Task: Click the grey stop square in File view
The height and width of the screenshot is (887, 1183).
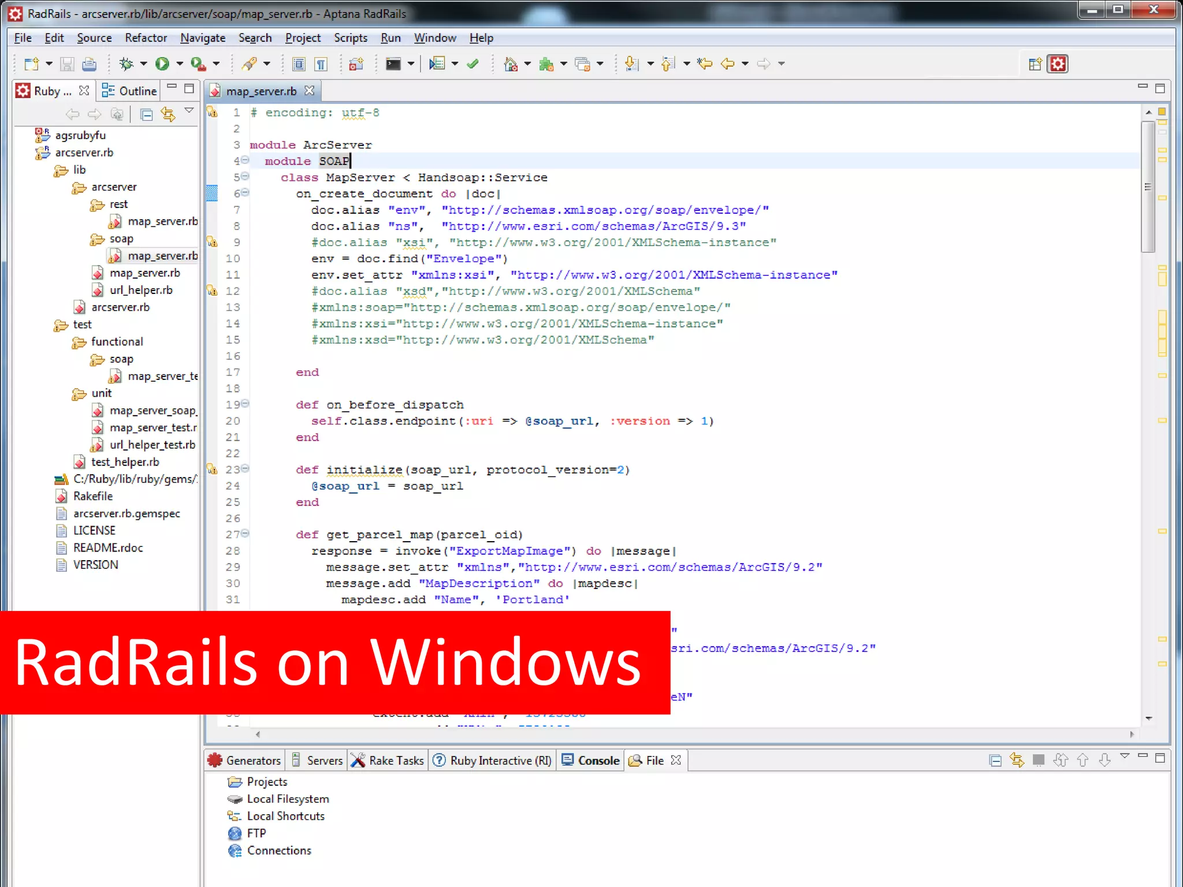Action: [1039, 761]
